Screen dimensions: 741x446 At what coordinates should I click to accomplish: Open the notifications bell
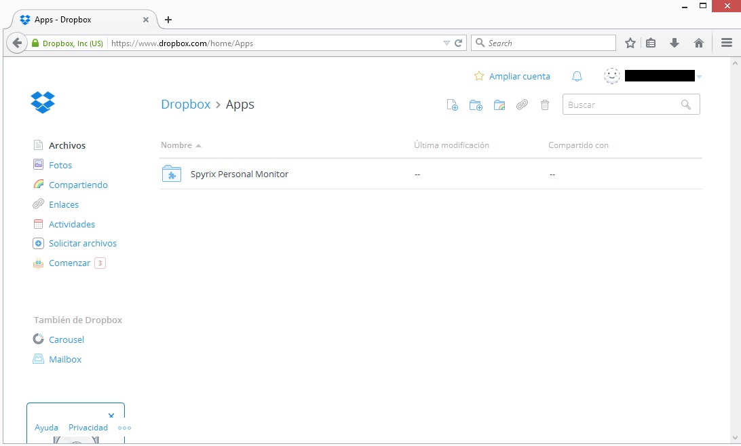click(x=577, y=76)
